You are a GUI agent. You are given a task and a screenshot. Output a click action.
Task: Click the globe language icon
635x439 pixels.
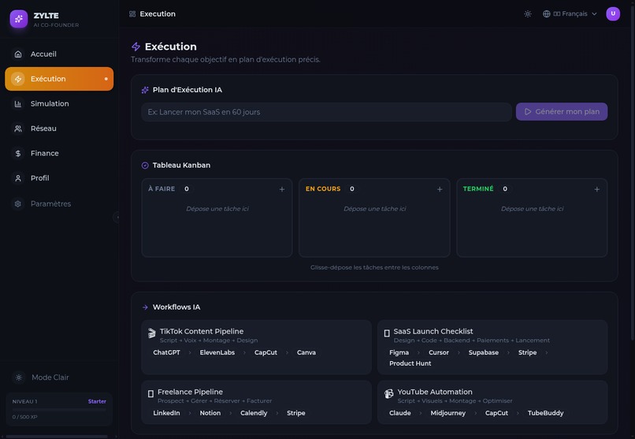point(546,13)
